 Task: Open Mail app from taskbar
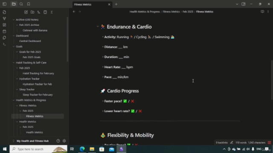coord(112,149)
